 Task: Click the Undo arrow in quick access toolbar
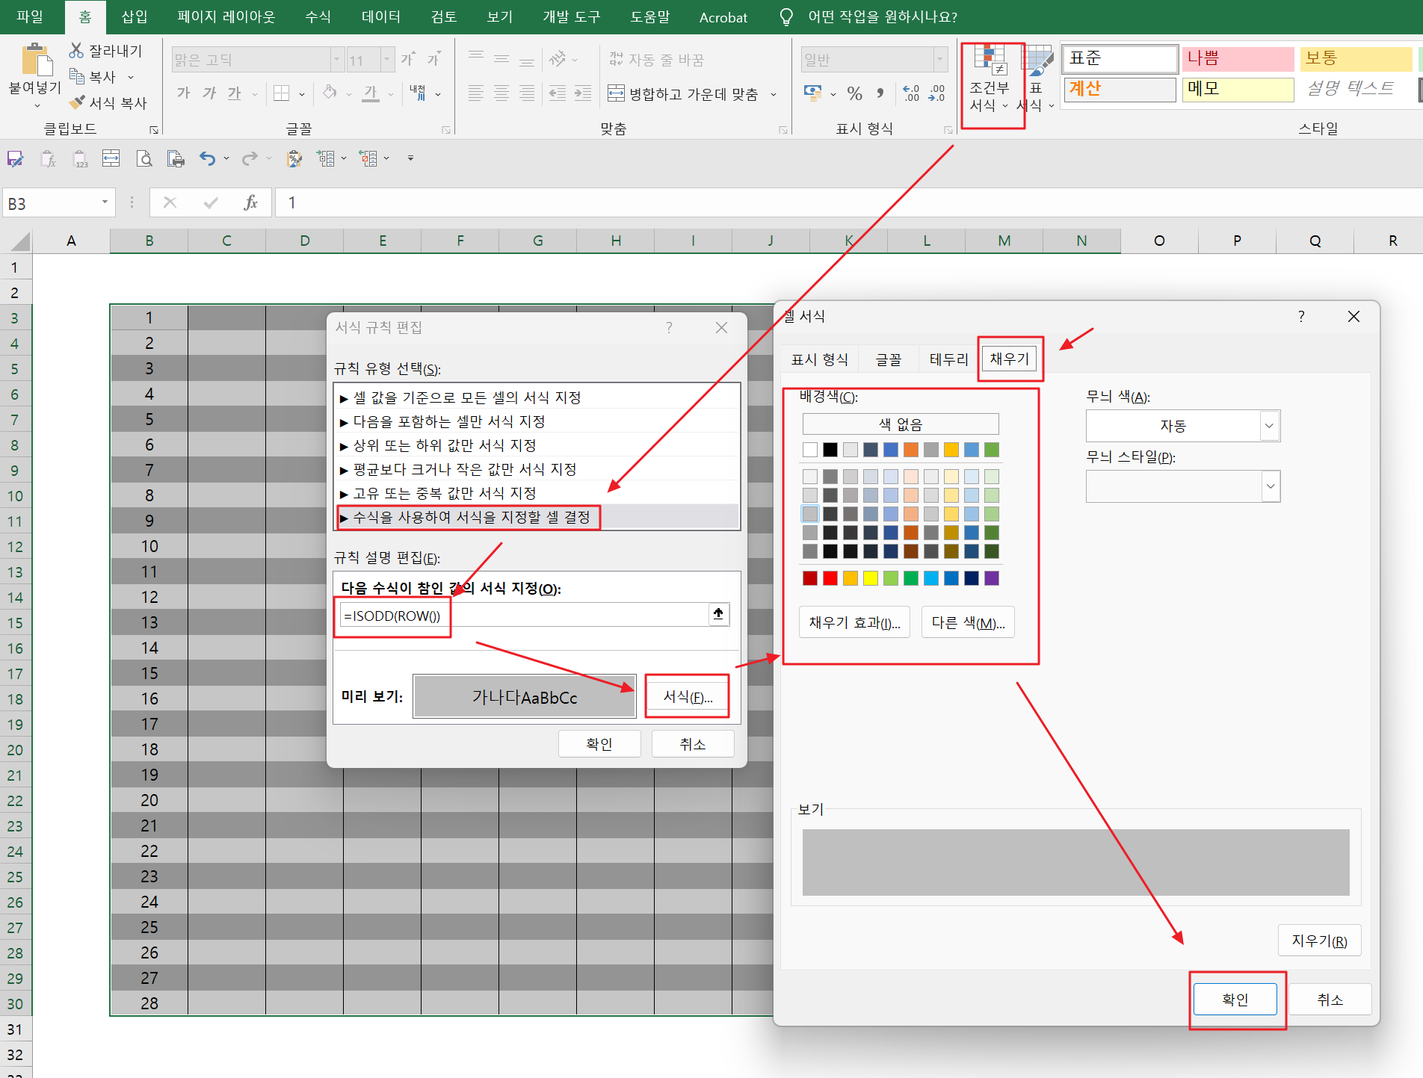coord(207,158)
